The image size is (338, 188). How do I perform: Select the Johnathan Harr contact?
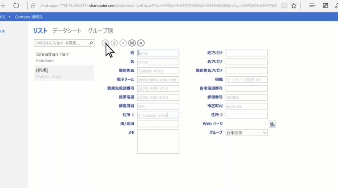[x=64, y=57]
